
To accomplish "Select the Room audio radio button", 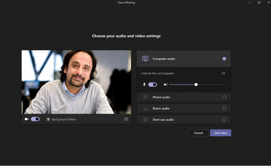I will [x=224, y=108].
